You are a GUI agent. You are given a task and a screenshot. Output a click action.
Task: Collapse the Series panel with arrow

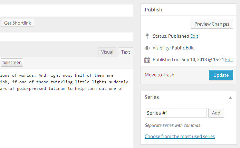click(230, 98)
